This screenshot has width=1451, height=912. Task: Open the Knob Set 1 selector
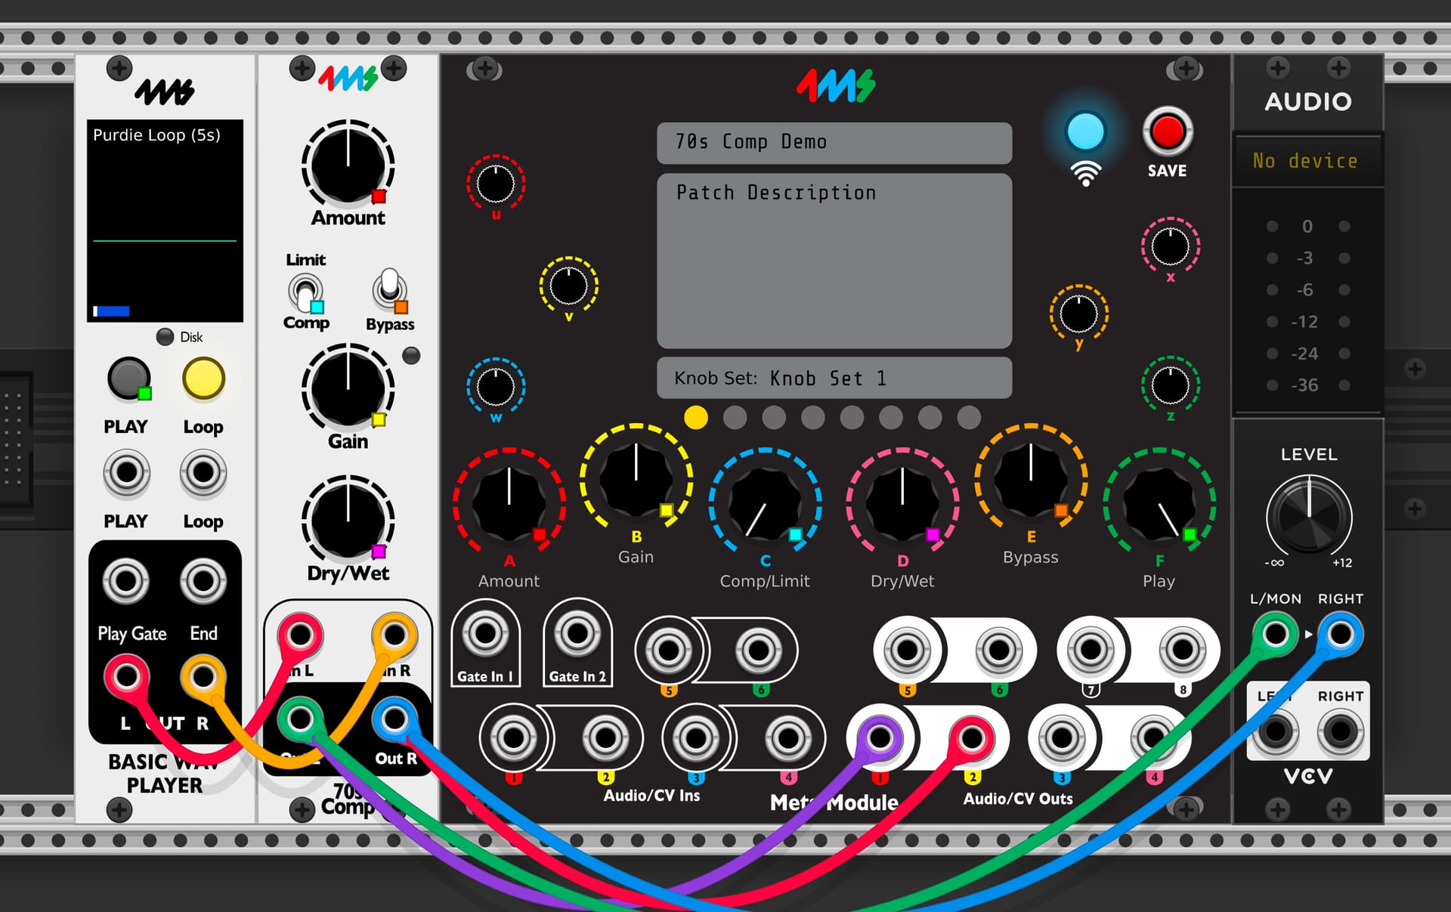[x=834, y=378]
